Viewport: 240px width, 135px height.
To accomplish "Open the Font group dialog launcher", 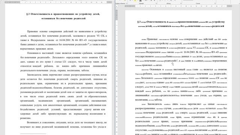I will [157, 3].
